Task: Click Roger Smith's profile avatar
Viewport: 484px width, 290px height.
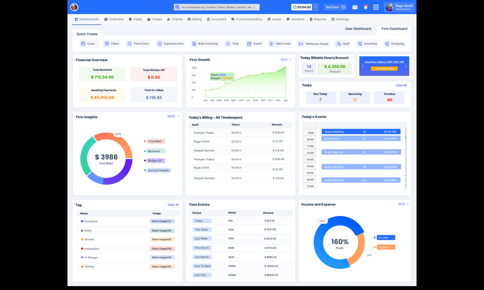Action: click(x=389, y=7)
